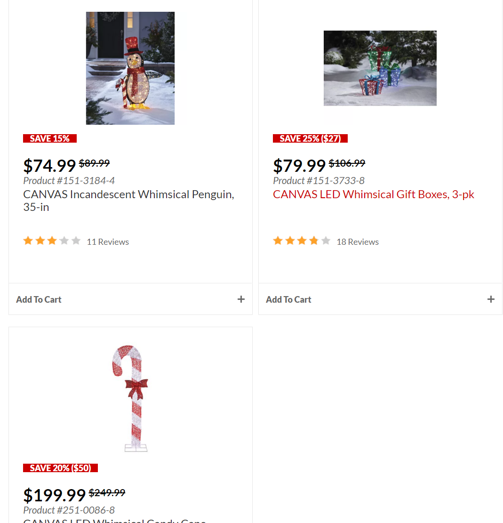This screenshot has height=523, width=503.
Task: Click the Gift Boxes' star rating
Action: click(302, 241)
